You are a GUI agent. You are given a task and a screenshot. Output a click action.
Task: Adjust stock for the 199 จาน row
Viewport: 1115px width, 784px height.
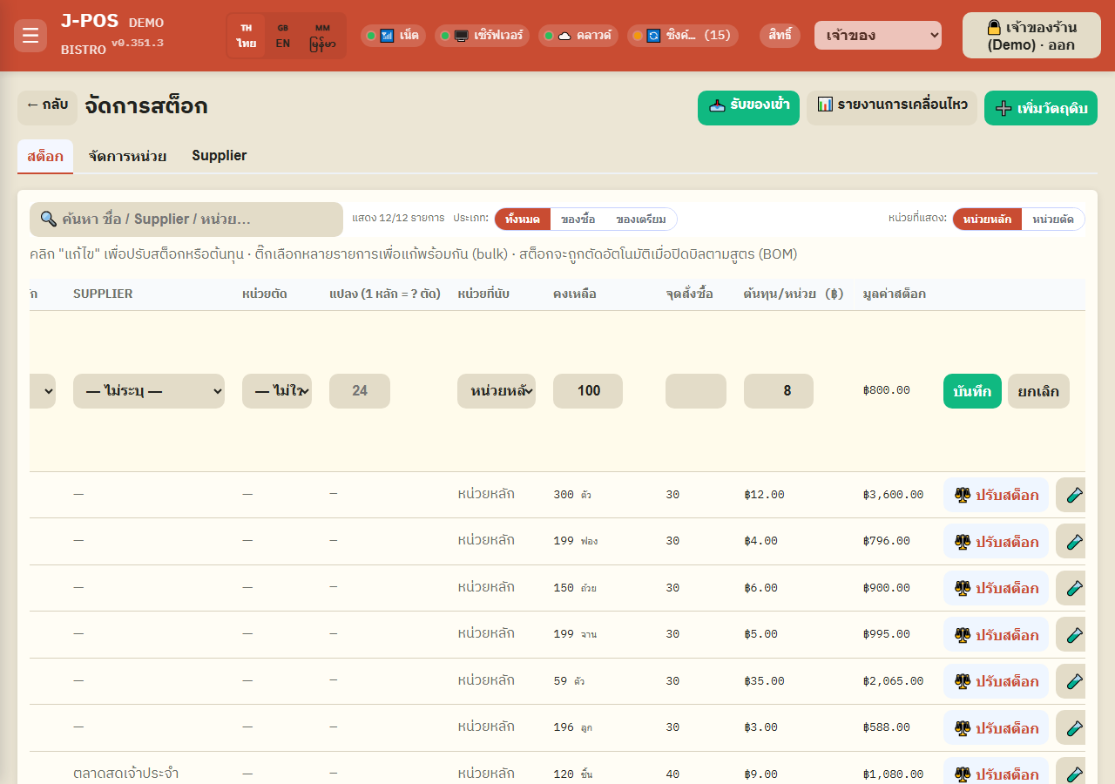click(996, 635)
